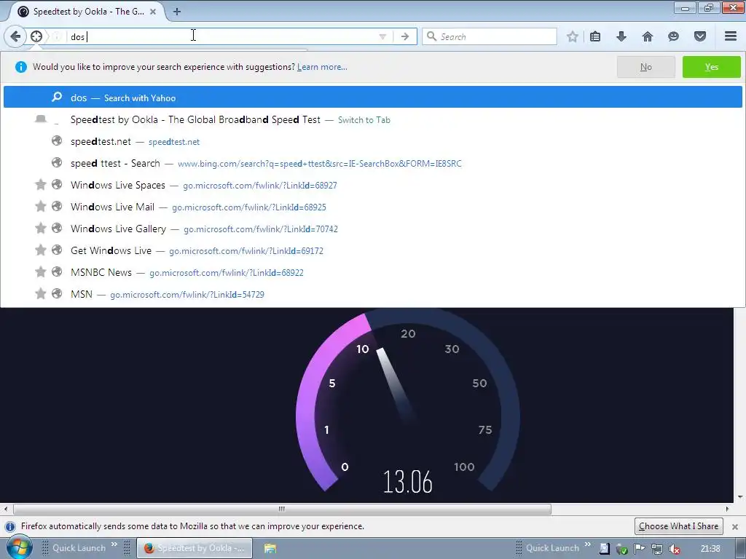Accept search suggestions with Yes button
The height and width of the screenshot is (559, 746).
click(x=711, y=67)
